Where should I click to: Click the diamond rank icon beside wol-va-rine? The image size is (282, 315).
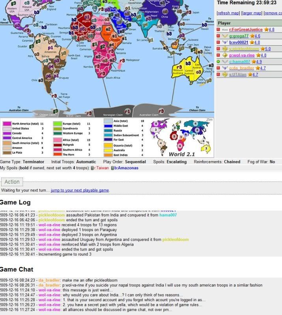[x=225, y=55]
